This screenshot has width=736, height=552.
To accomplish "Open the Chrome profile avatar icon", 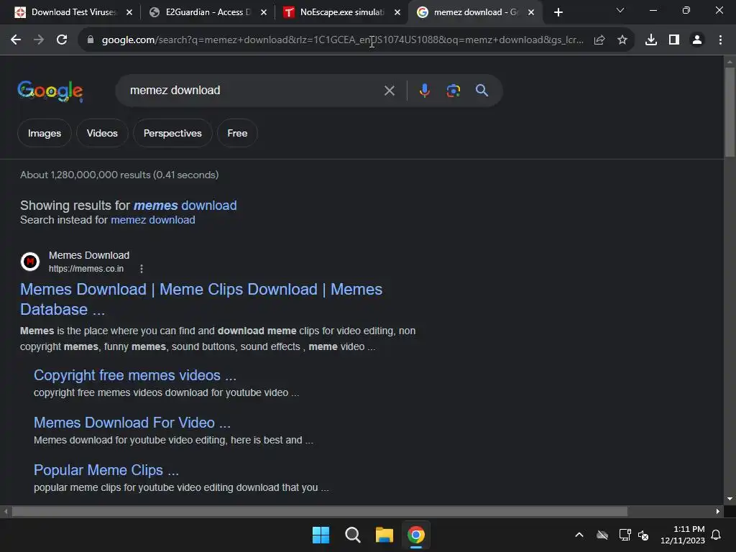I will [x=697, y=40].
